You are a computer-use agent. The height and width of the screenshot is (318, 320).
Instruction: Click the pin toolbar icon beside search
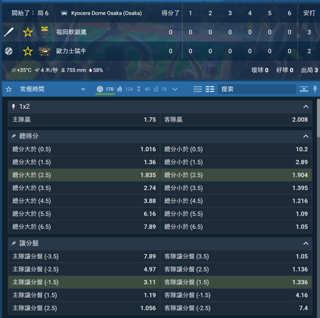point(315,89)
